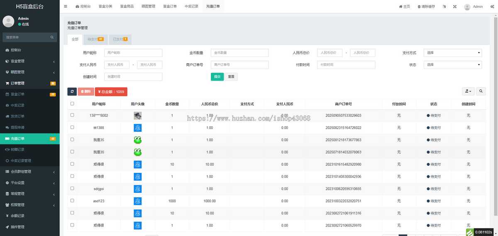Expand 常规管理 in the sidebar
This screenshot has height=236, width=498.
point(30,194)
